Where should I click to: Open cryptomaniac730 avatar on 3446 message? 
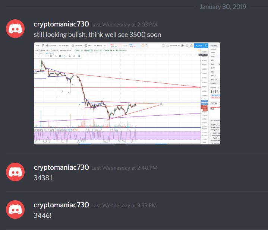click(15, 210)
